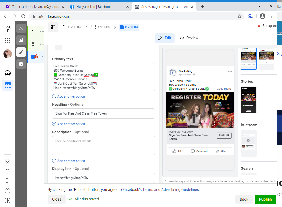
Task: Click the green Publish button
Action: coord(265,199)
